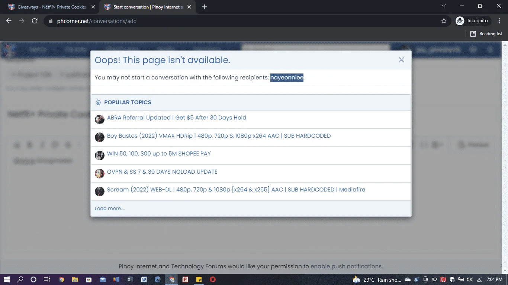This screenshot has height=285, width=508.
Task: Launch File Explorer from the taskbar
Action: pos(75,279)
